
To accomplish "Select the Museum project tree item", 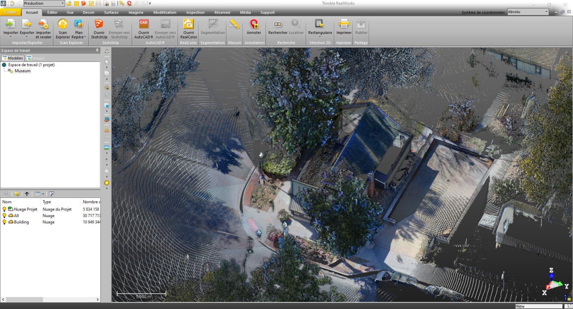I will (22, 71).
